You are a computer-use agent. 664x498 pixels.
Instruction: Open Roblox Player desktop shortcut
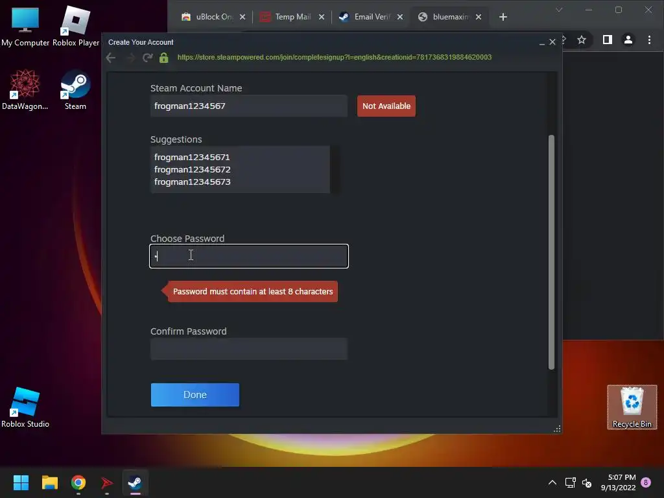tap(76, 27)
